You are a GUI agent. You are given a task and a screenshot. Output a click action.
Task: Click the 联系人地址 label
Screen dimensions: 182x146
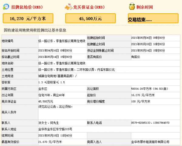pyautogui.click(x=9, y=129)
